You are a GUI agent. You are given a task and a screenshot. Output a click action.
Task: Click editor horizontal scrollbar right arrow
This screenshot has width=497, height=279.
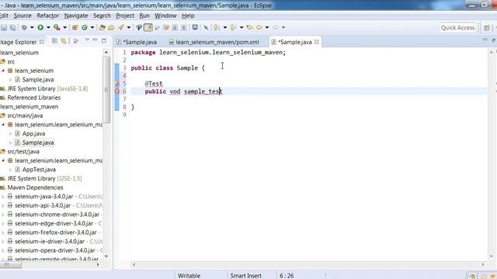click(483, 264)
